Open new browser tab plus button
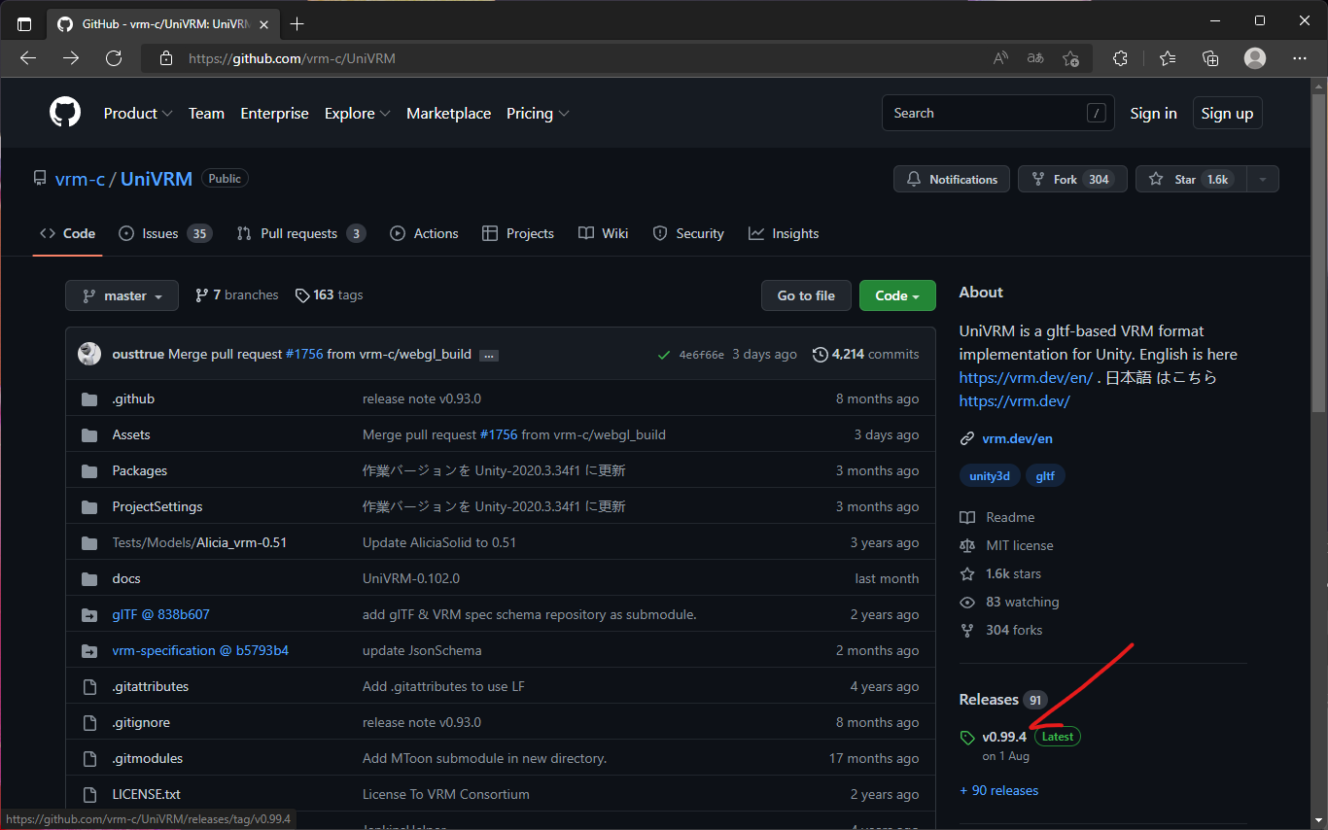The height and width of the screenshot is (830, 1328). point(297,23)
